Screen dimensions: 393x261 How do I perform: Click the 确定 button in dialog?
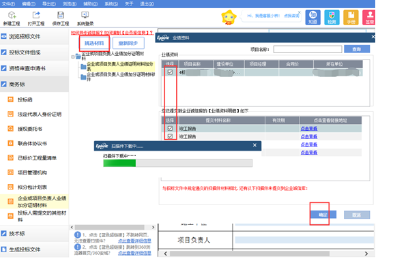click(x=323, y=215)
